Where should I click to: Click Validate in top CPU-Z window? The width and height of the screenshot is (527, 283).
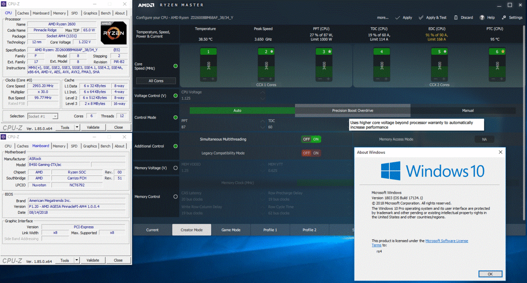(93, 127)
